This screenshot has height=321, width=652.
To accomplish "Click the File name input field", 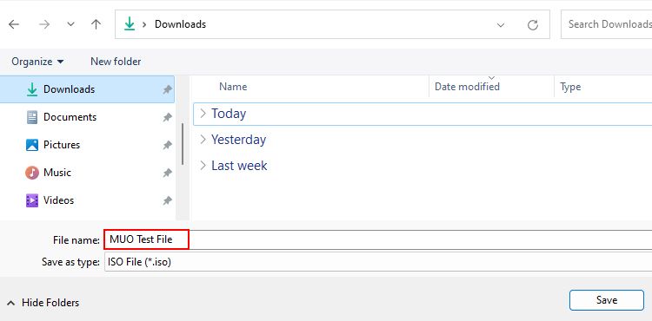I will [x=378, y=239].
